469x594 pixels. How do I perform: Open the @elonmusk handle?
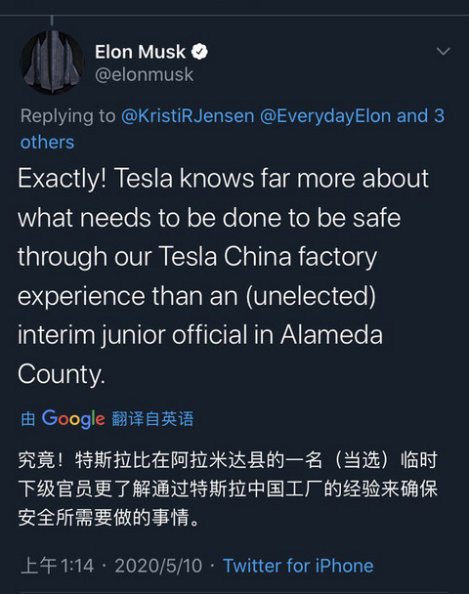[144, 74]
